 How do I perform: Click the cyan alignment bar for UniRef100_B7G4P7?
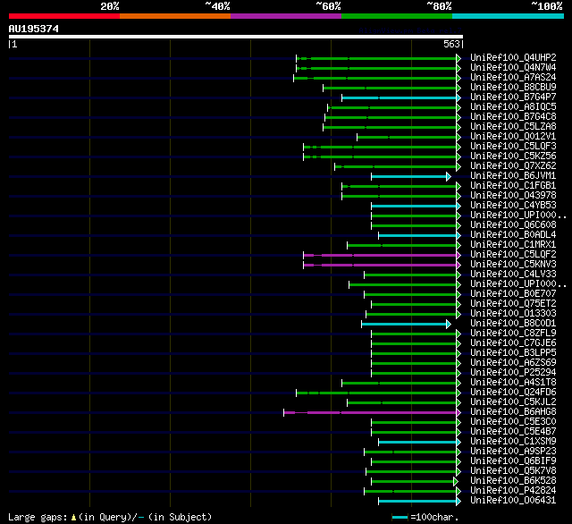point(401,97)
